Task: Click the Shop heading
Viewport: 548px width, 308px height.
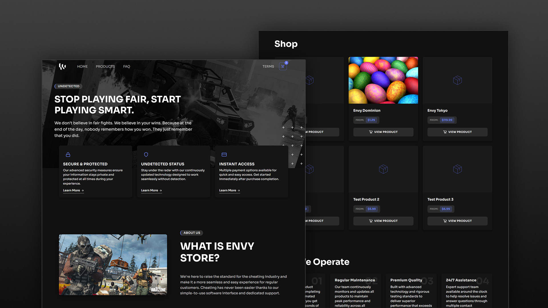Action: [286, 44]
